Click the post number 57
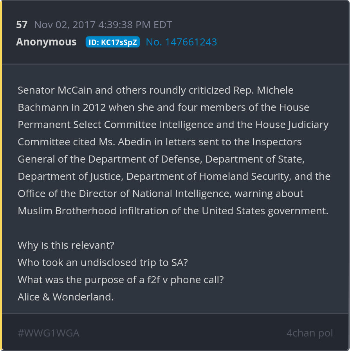 click(22, 25)
